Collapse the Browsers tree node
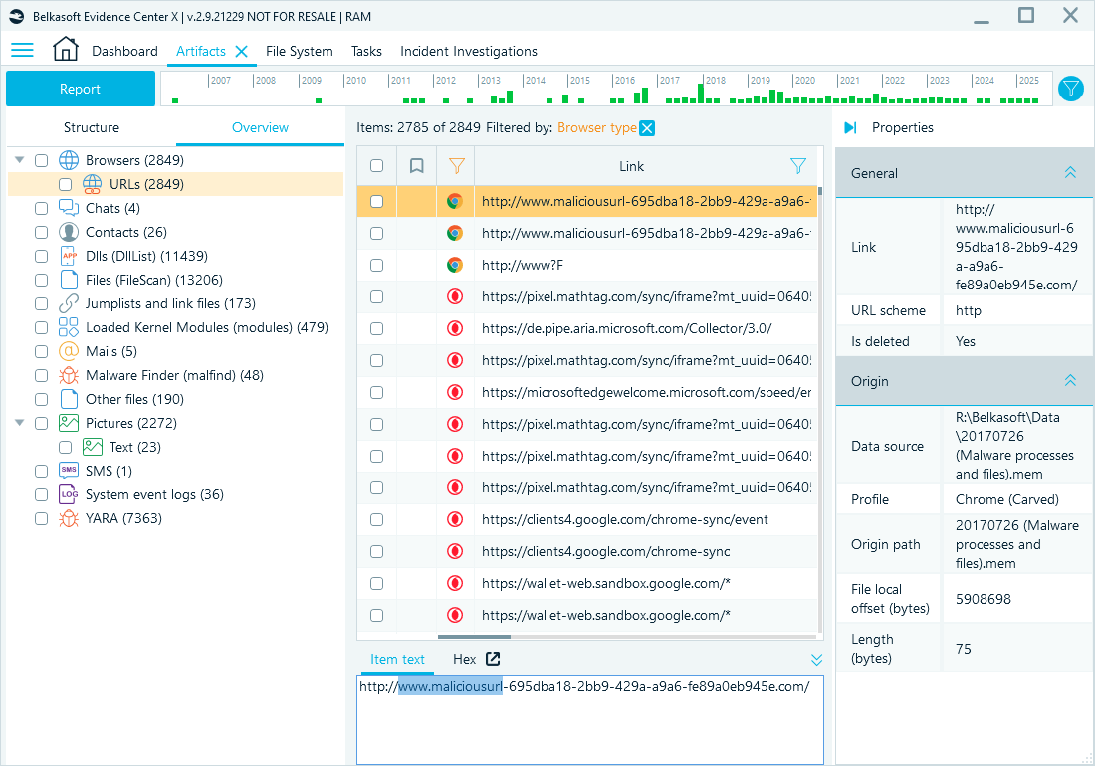Viewport: 1095px width, 766px height. (20, 160)
